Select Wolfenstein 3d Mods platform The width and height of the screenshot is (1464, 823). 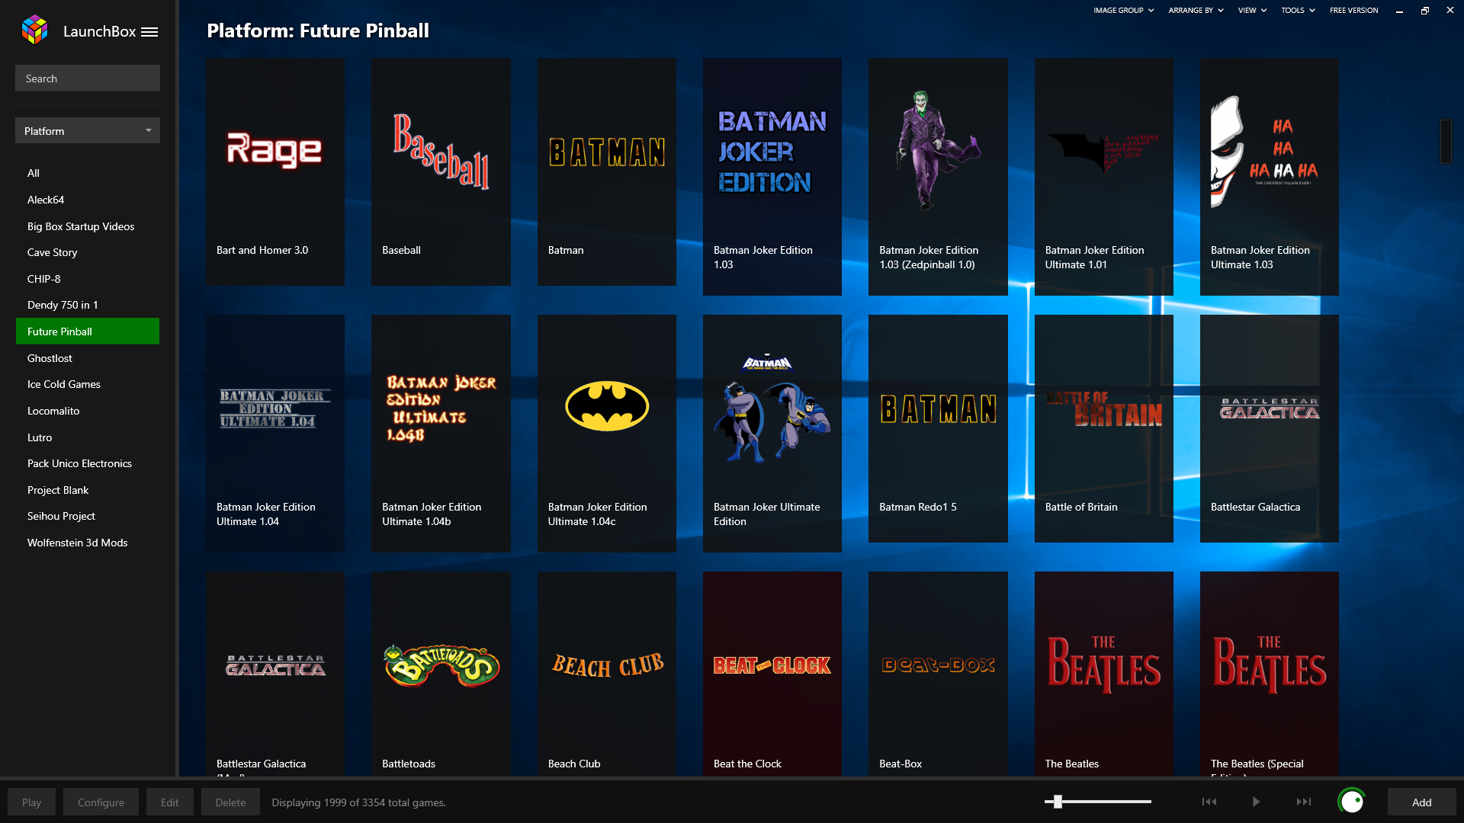[88, 543]
